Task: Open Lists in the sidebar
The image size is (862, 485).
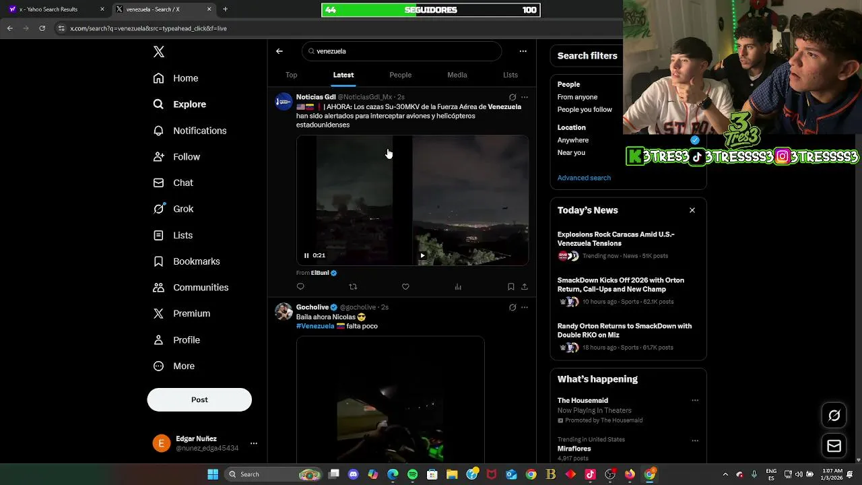Action: point(172,235)
